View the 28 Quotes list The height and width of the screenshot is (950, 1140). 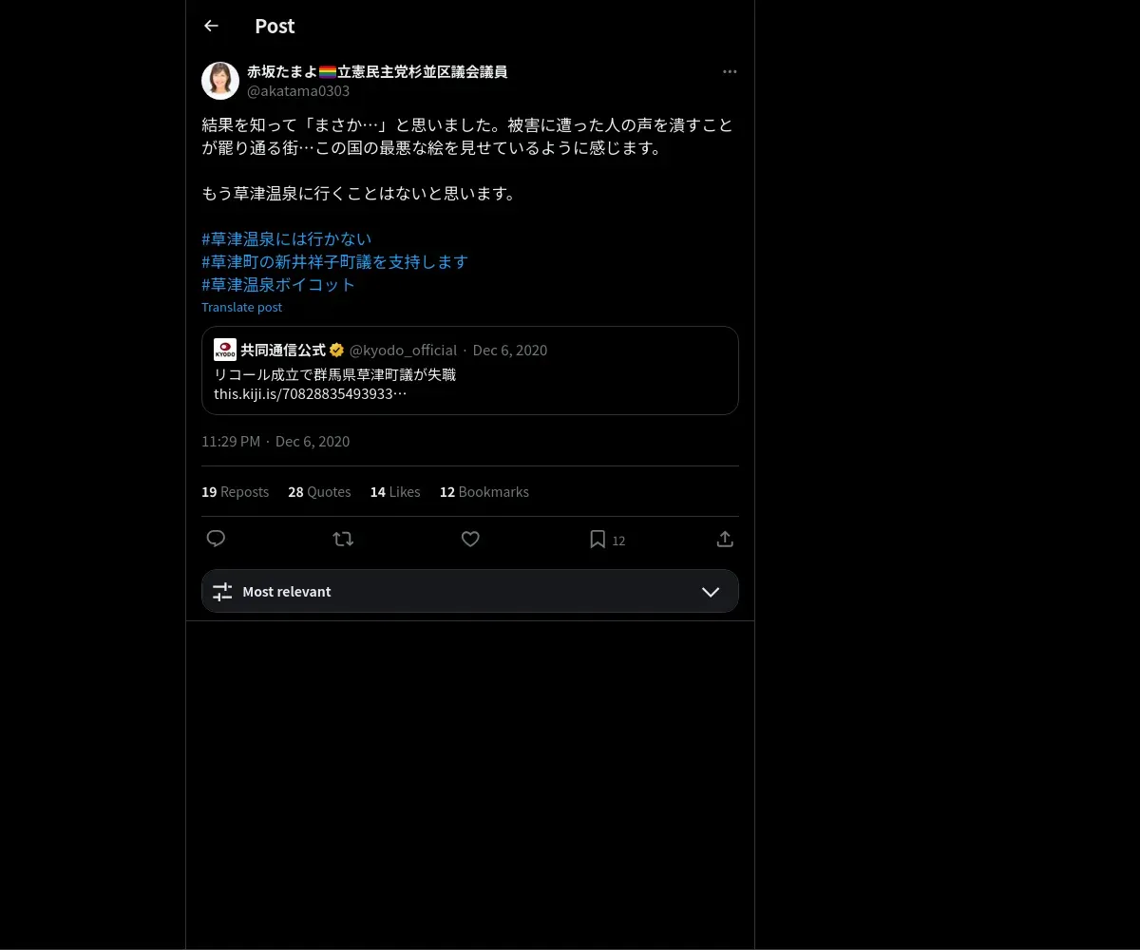(x=319, y=491)
